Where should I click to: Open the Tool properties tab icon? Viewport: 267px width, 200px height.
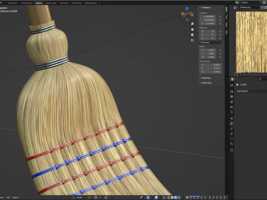tap(231, 86)
